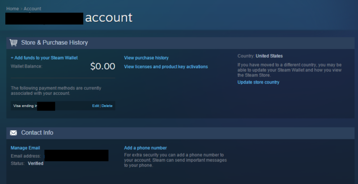Click the United States country text
The height and width of the screenshot is (184, 358).
click(x=269, y=56)
